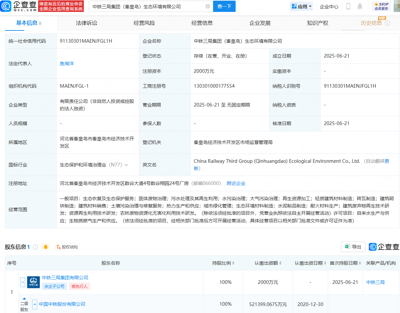Click 中铁三局 company logo thumbnail
Image resolution: width=400 pixels, height=313 pixels.
point(33,282)
